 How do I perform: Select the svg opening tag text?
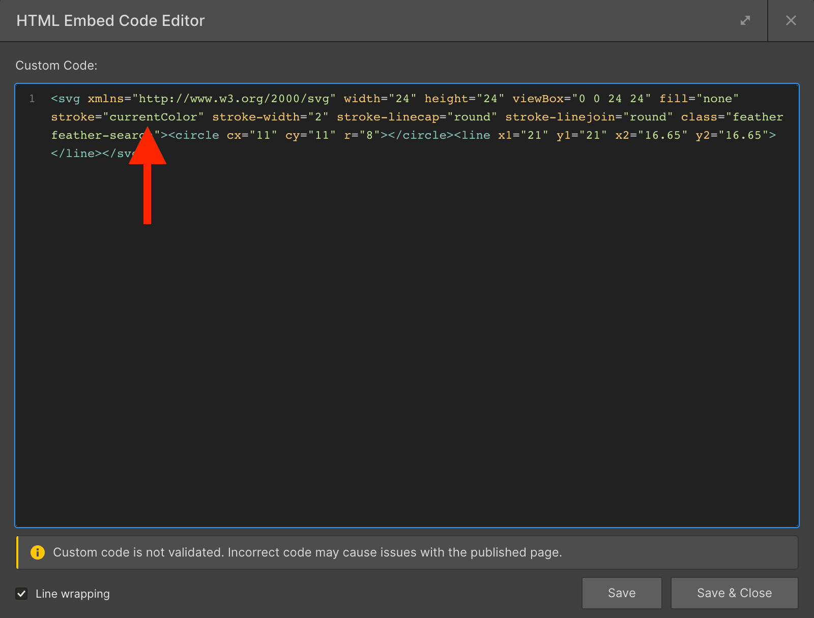click(65, 98)
